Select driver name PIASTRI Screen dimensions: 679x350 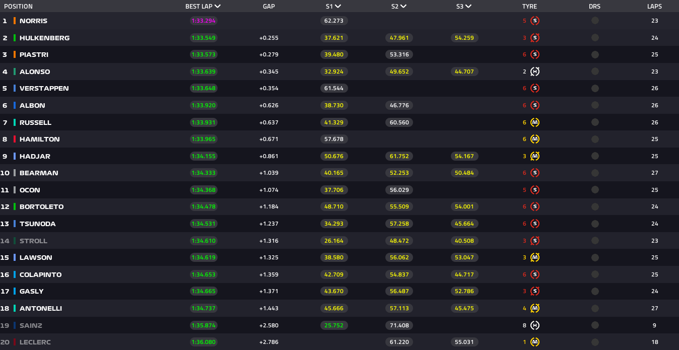click(34, 54)
